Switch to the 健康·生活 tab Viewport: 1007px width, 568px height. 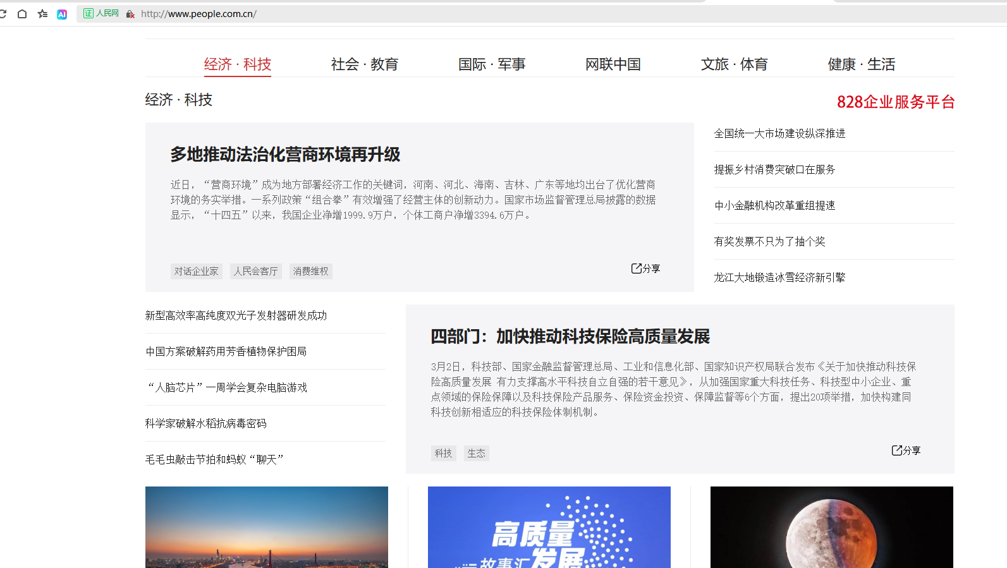click(x=862, y=64)
